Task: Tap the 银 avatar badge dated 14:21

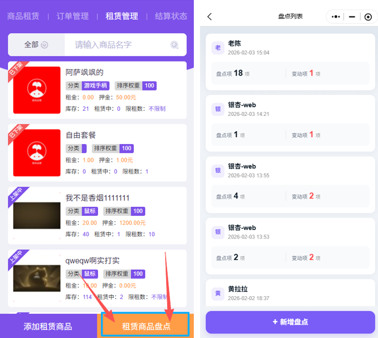Action: click(218, 109)
